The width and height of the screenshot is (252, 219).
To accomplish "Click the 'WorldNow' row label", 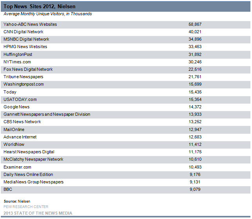I will (14, 144).
